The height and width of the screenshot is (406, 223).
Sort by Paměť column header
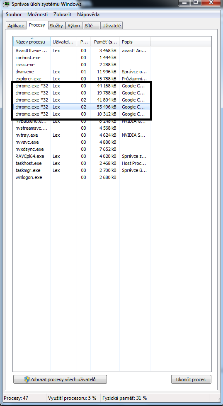[x=105, y=42]
